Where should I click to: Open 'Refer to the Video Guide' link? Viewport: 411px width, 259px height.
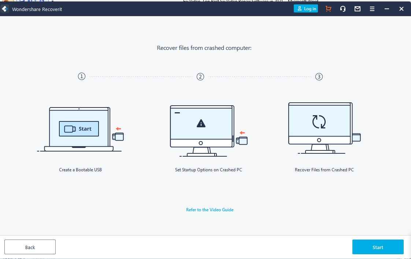210,210
